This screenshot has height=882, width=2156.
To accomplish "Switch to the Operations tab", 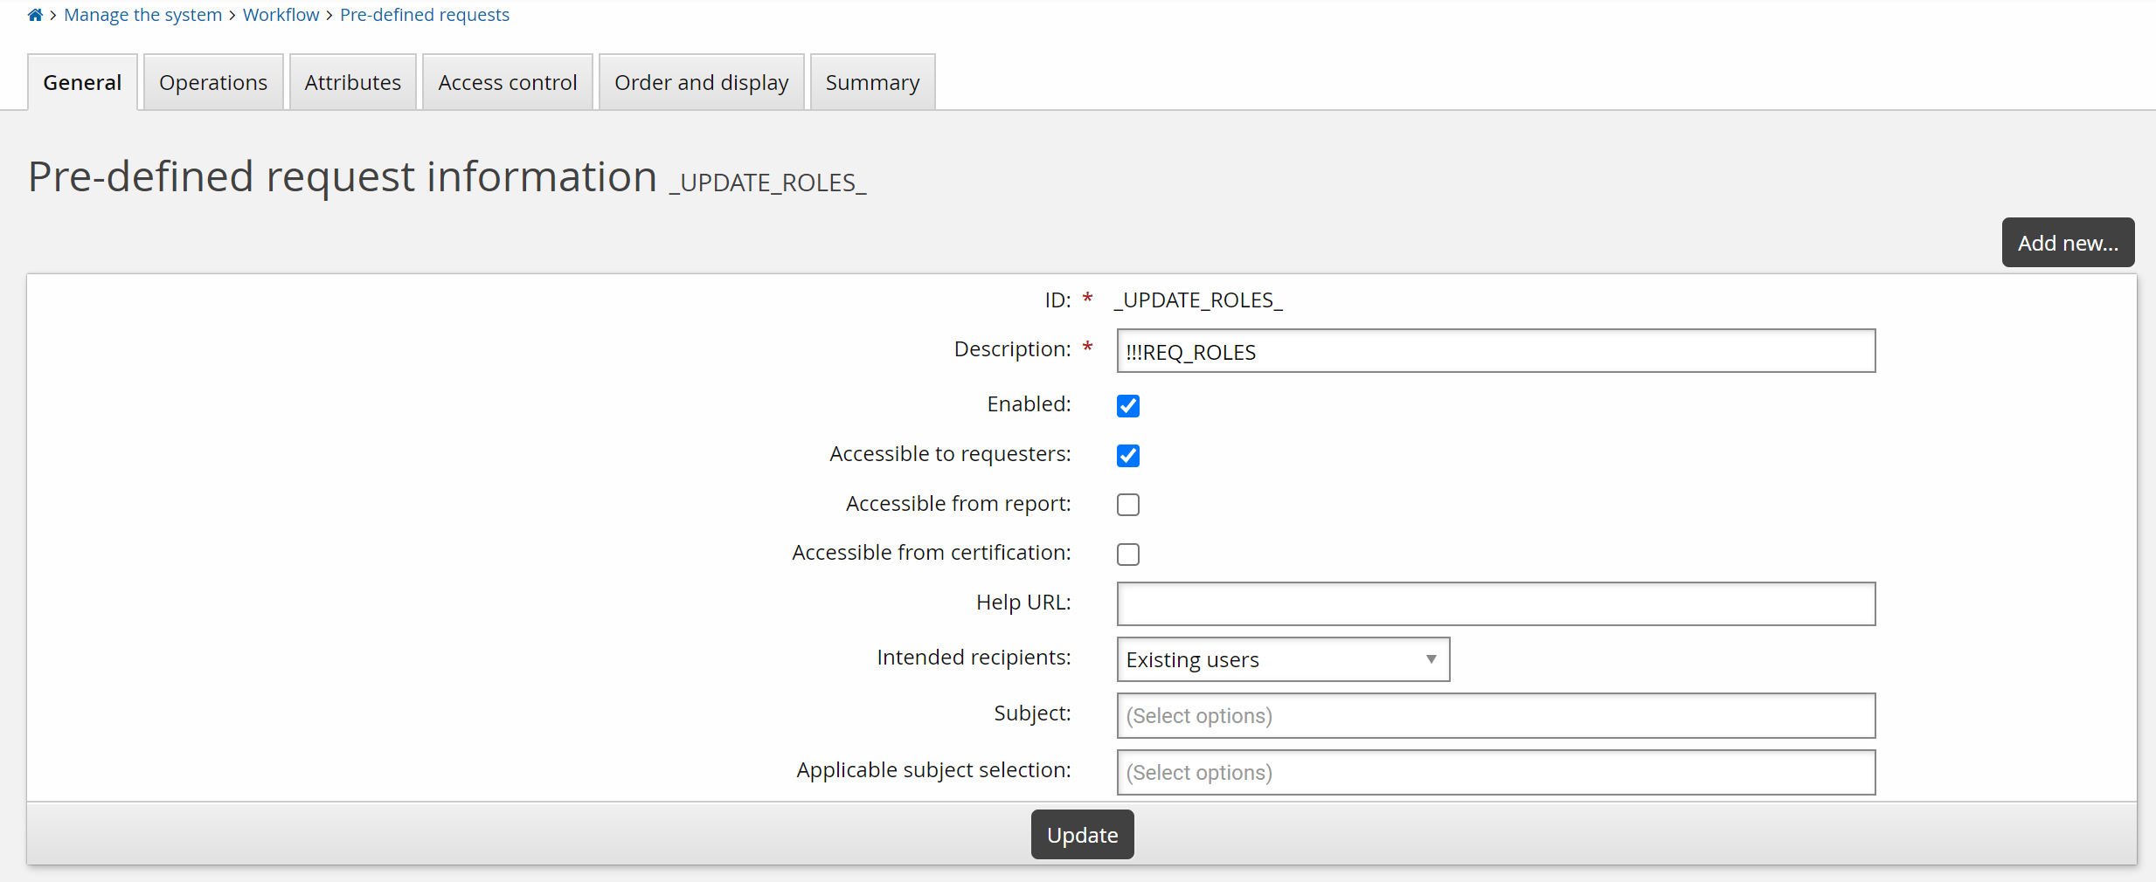I will coord(212,81).
